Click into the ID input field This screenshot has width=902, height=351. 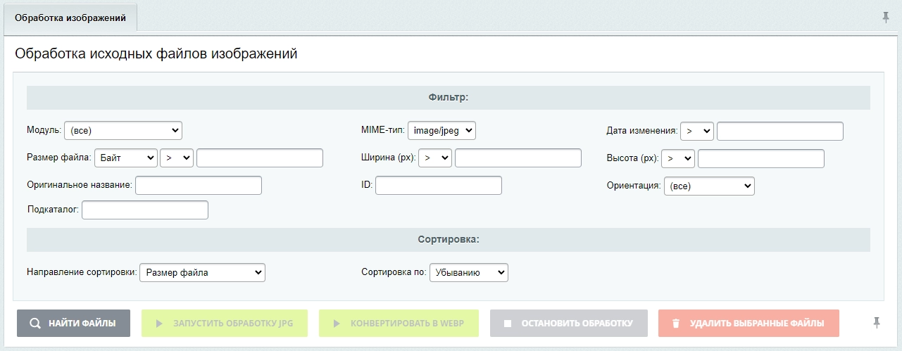(439, 186)
